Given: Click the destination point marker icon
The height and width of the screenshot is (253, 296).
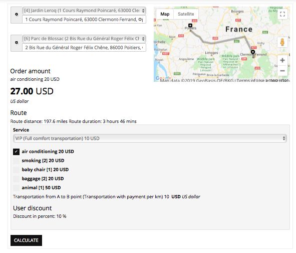Looking at the screenshot, I should click(x=17, y=42).
